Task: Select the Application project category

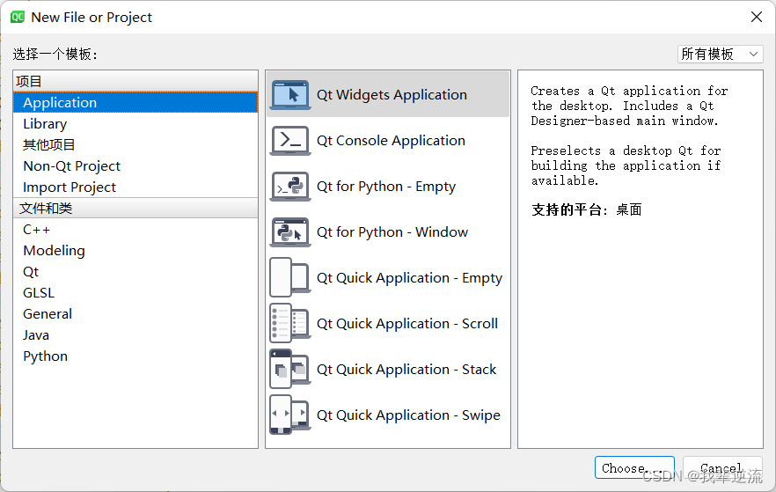Action: 135,102
